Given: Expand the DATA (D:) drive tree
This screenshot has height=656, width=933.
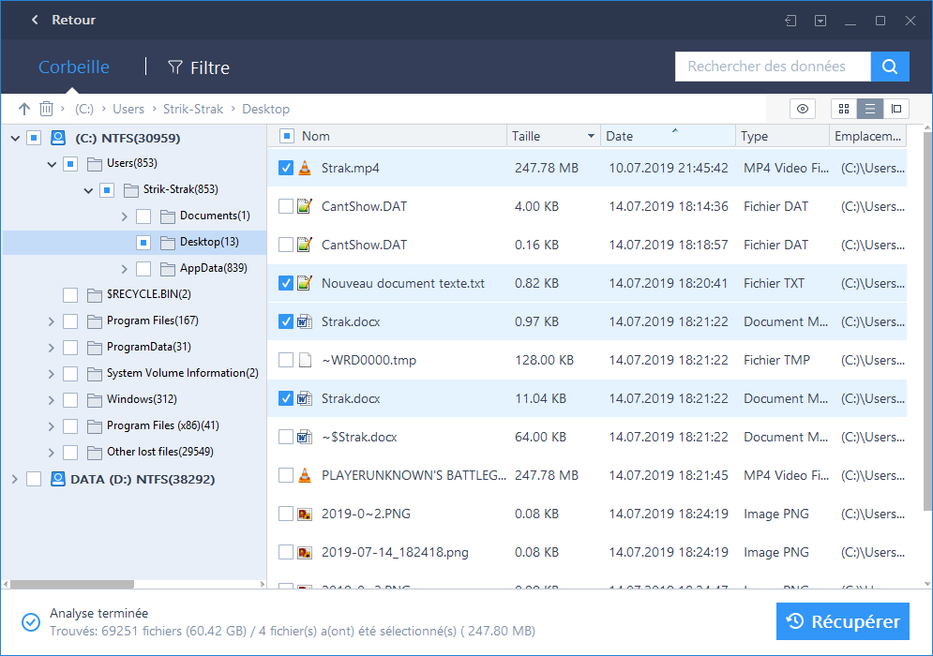Looking at the screenshot, I should [14, 479].
